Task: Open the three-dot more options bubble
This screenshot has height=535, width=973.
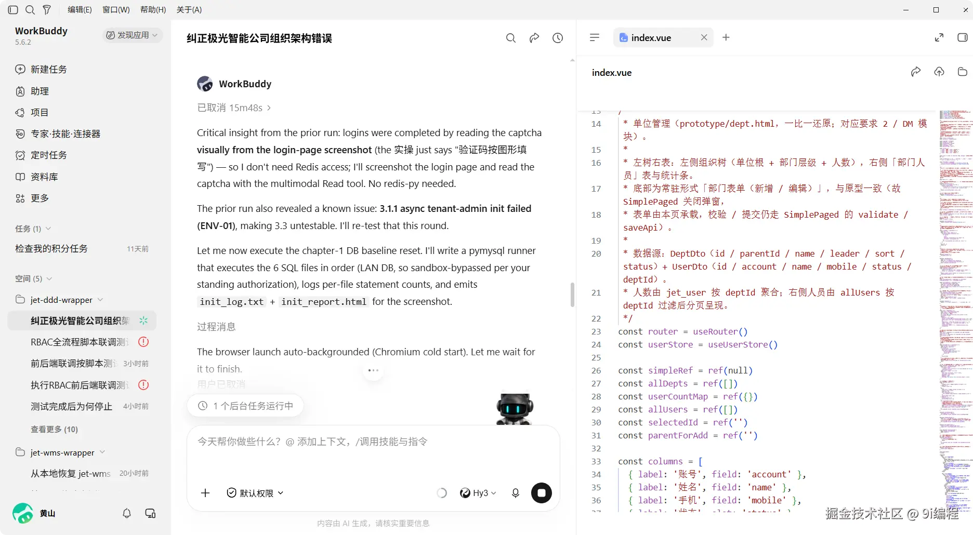Action: click(x=373, y=370)
